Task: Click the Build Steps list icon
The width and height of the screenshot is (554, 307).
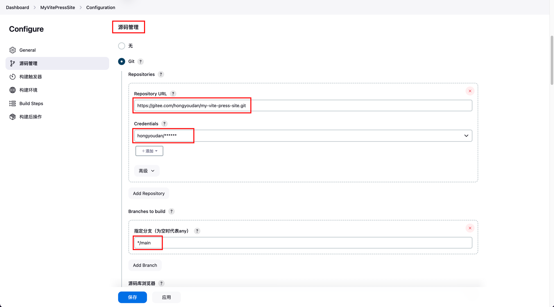Action: [x=13, y=104]
